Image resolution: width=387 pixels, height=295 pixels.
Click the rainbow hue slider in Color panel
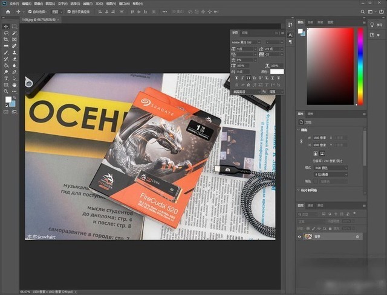[360, 66]
